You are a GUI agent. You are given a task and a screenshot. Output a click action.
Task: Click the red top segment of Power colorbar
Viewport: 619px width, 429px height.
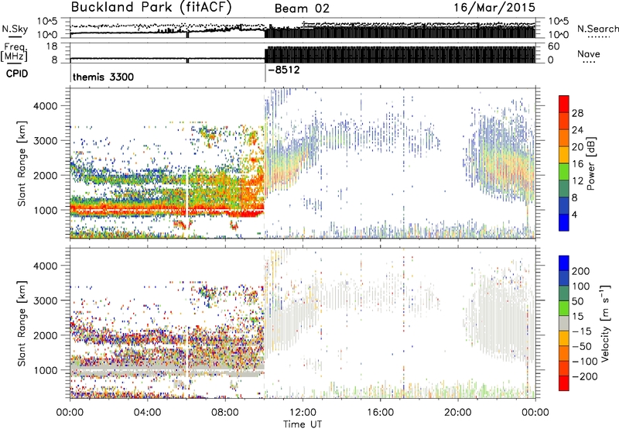[x=564, y=104]
